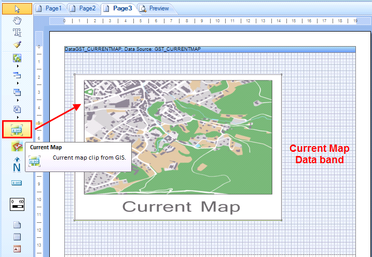Viewport: 372px width, 257px height.
Task: Select the Page3 tab
Action: pyautogui.click(x=118, y=8)
